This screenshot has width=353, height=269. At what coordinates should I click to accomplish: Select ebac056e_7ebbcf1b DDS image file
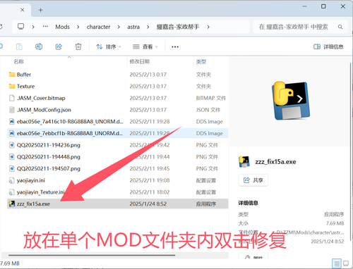coord(118,133)
